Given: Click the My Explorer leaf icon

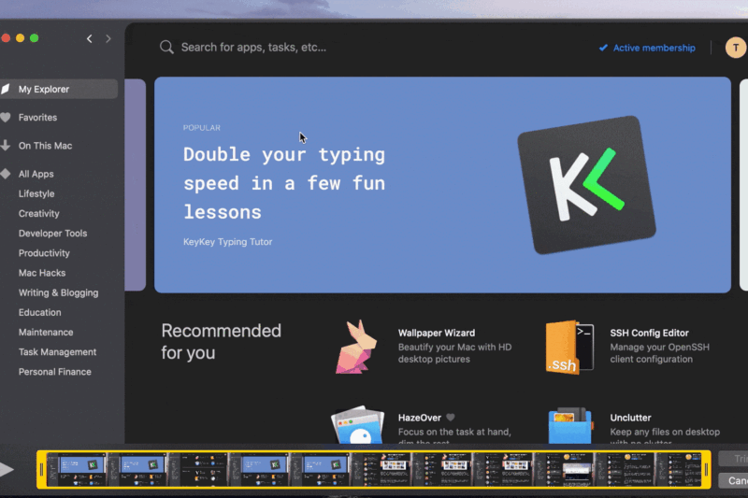Looking at the screenshot, I should click(x=6, y=89).
